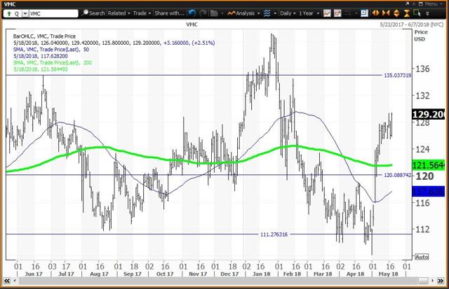Open the Related menu
Screen dimensions: 449x289
pyautogui.click(x=119, y=13)
